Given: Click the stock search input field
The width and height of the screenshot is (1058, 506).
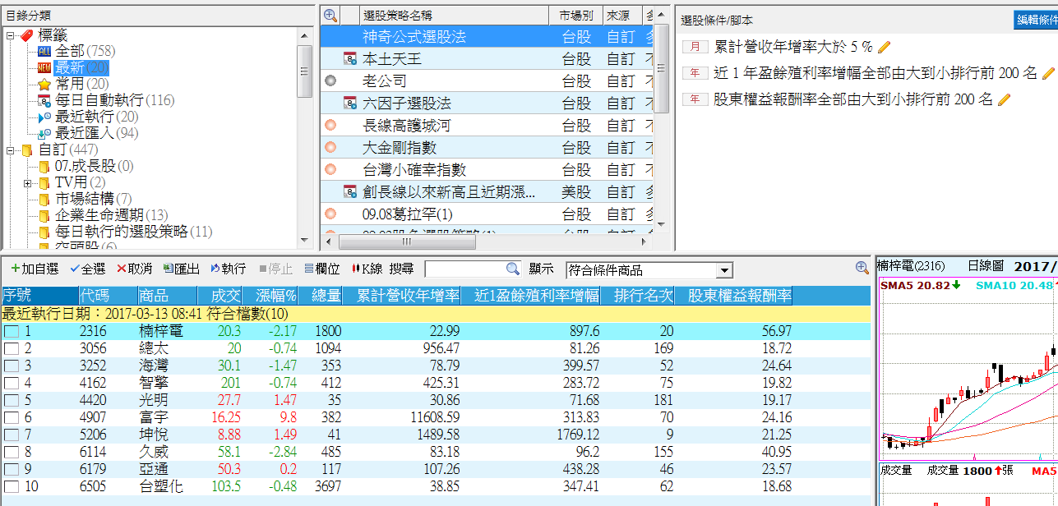Looking at the screenshot, I should [x=464, y=269].
